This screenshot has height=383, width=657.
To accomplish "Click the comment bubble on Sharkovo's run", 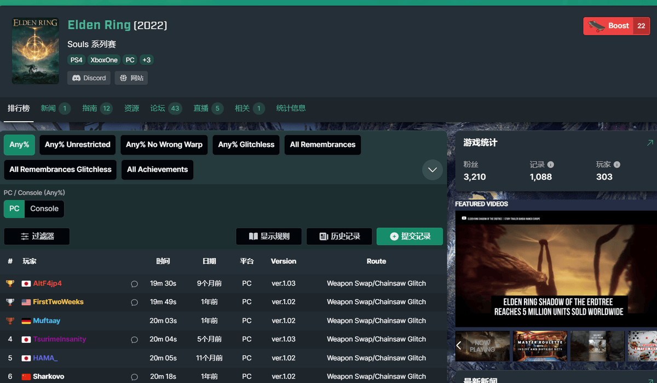I will pyautogui.click(x=134, y=377).
